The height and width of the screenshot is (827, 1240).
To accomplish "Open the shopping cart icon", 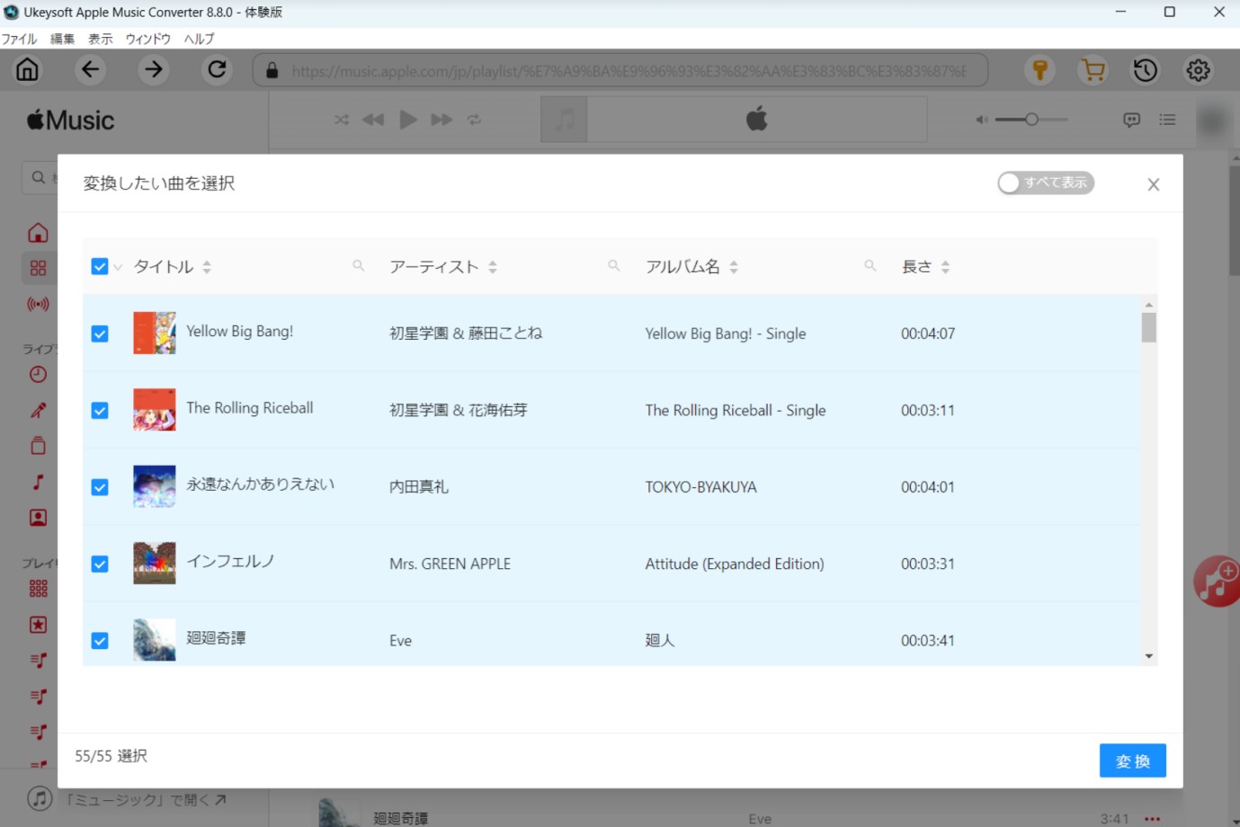I will pyautogui.click(x=1093, y=70).
